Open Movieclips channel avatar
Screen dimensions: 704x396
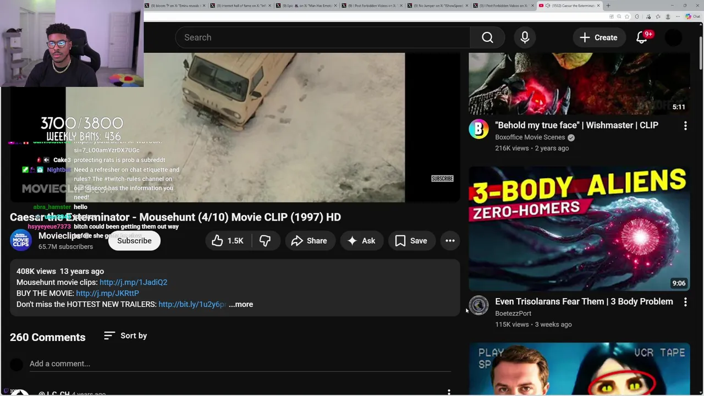[x=21, y=240]
